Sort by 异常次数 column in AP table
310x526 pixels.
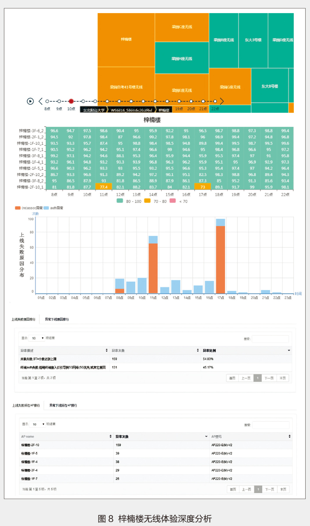162,437
